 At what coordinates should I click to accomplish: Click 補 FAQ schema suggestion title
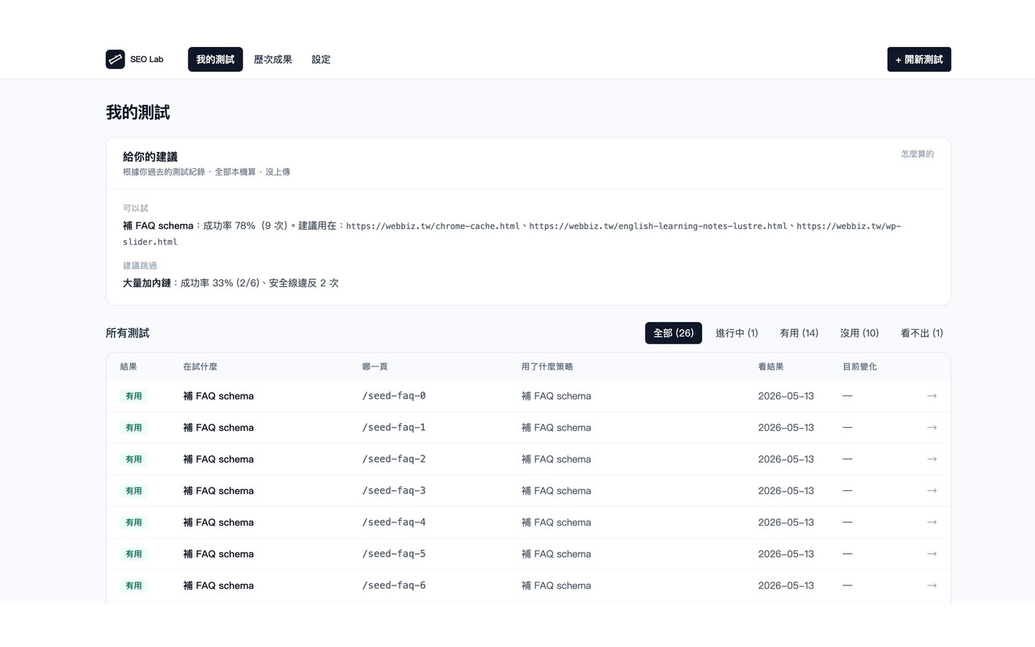158,226
